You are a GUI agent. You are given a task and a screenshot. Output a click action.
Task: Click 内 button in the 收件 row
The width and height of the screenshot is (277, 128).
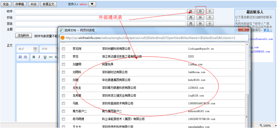pyautogui.click(x=191, y=11)
